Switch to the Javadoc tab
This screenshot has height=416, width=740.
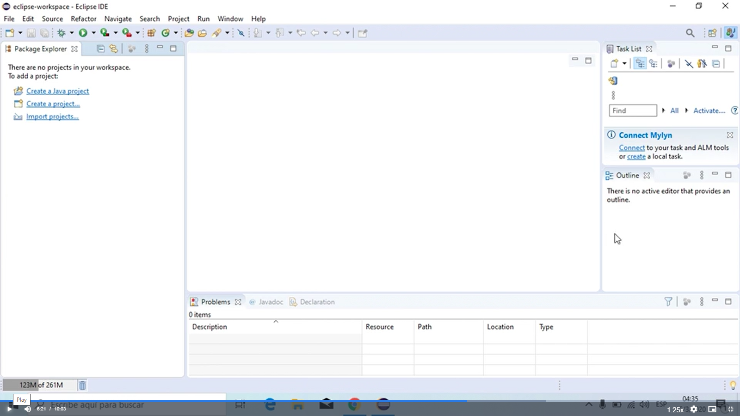[x=266, y=302]
